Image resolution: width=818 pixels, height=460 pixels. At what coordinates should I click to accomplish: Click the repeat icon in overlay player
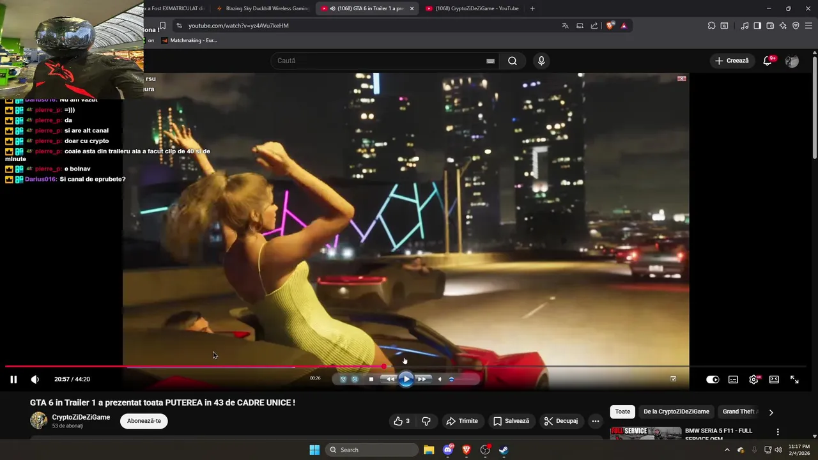[355, 379]
